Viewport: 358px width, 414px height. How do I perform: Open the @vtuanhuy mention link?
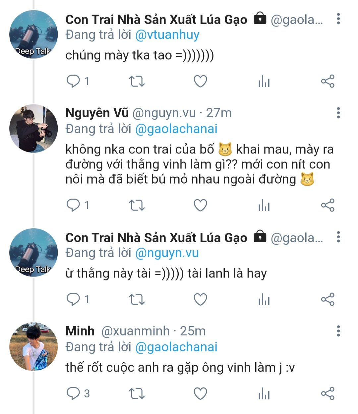coord(167,35)
